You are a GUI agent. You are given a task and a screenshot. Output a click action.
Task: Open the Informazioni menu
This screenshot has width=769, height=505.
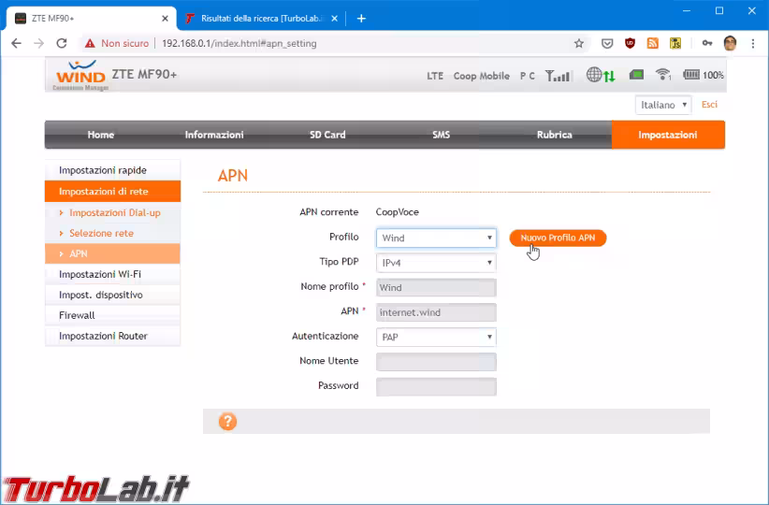click(x=214, y=135)
